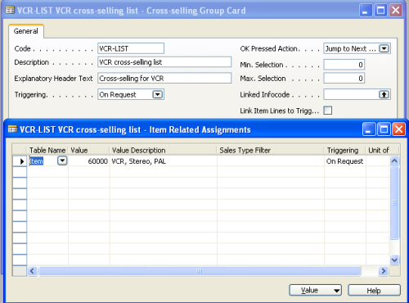Expand the OK Pressed Action dropdown
409x303 pixels.
(384, 49)
